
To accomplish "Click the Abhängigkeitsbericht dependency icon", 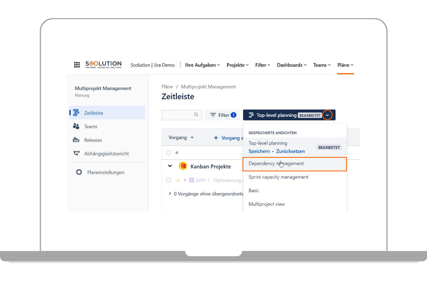I will tap(76, 153).
